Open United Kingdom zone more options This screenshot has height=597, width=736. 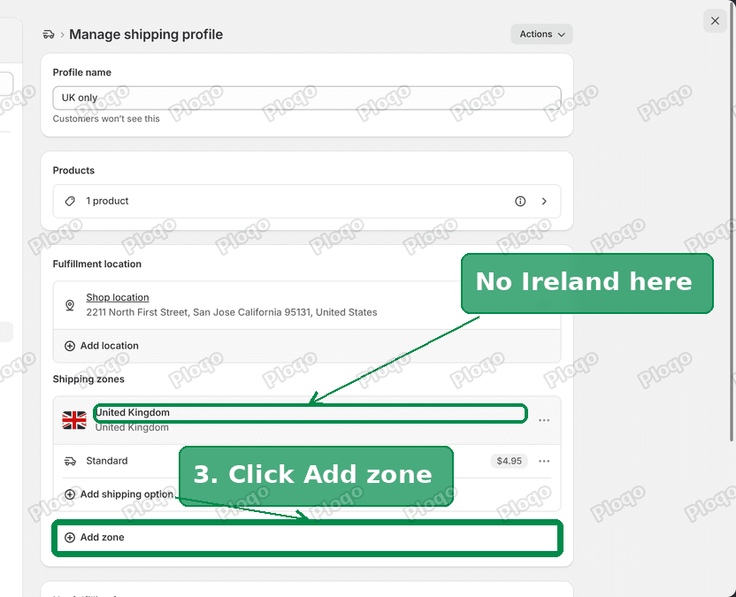click(x=544, y=420)
